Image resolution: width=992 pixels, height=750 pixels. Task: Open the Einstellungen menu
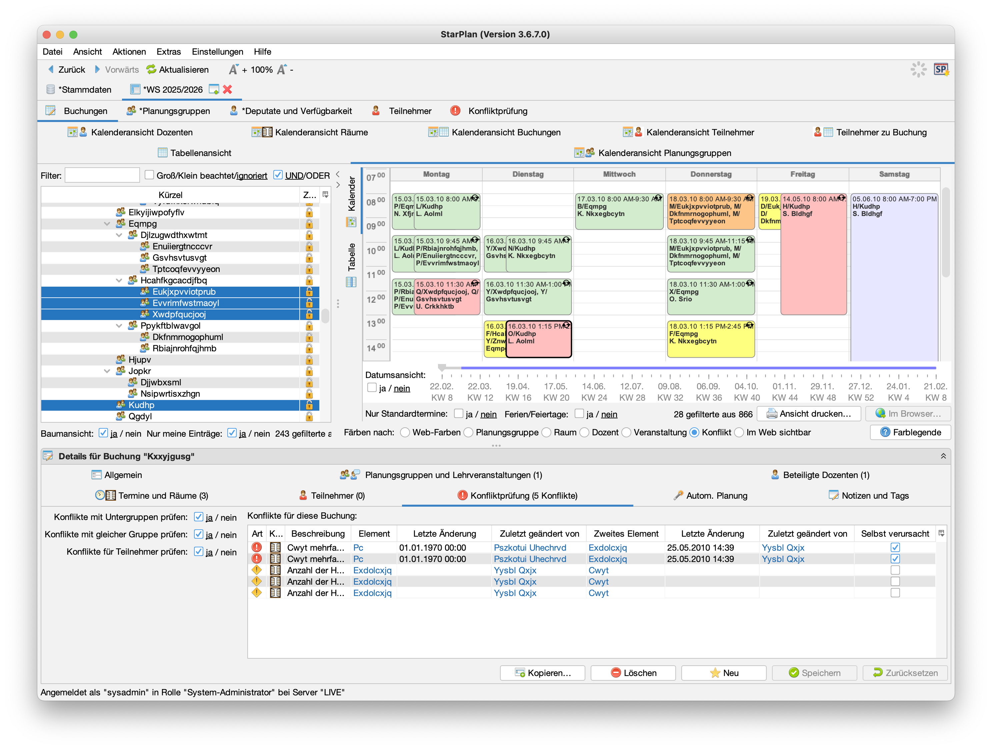tap(217, 52)
